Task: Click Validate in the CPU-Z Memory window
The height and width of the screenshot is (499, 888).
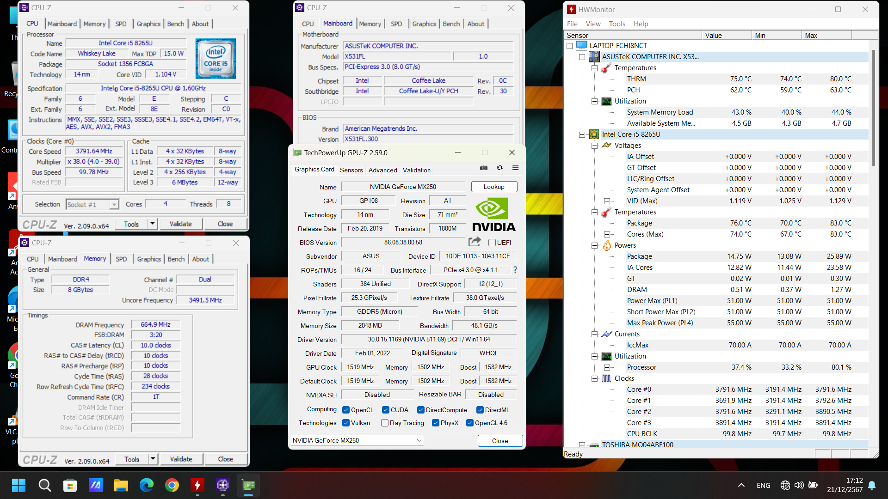Action: [x=181, y=459]
